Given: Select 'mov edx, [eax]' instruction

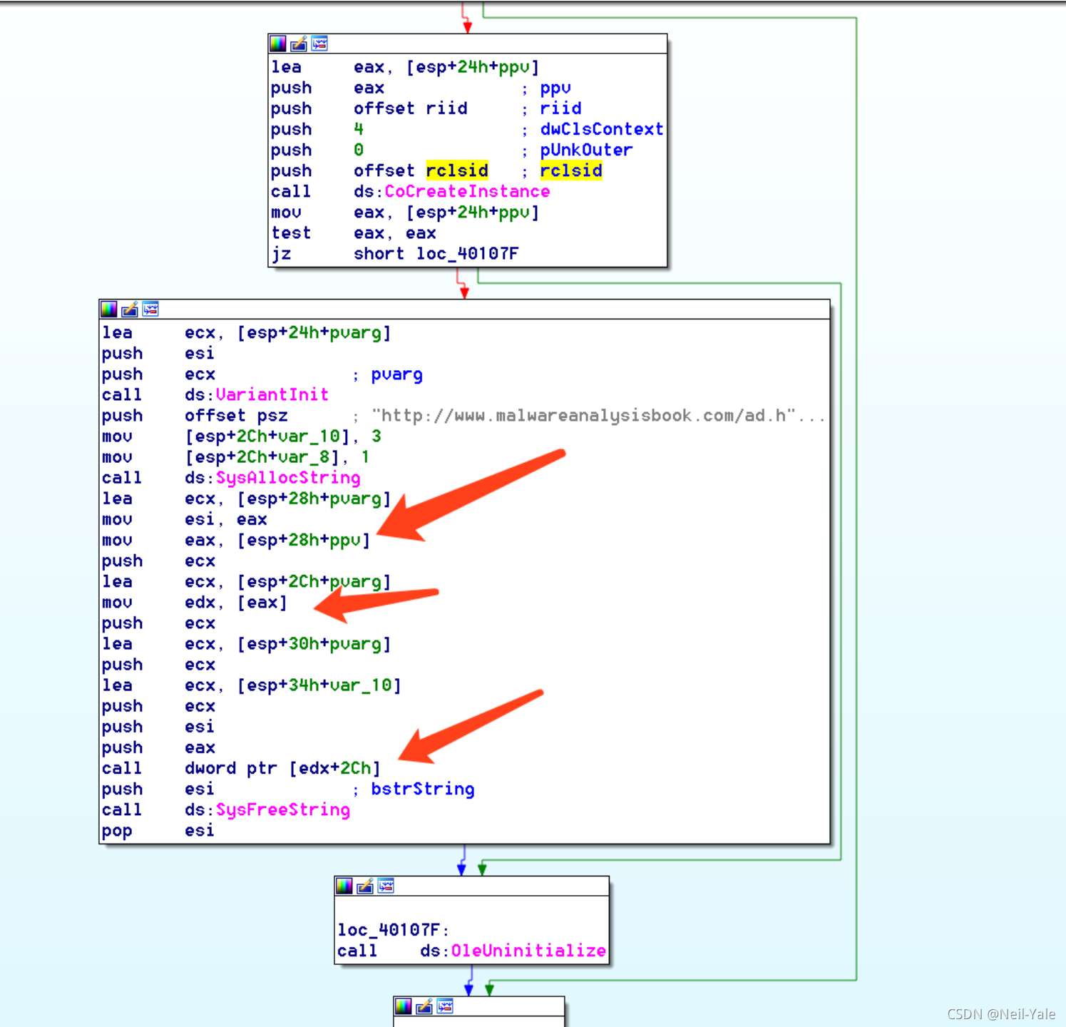Looking at the screenshot, I should pos(194,603).
